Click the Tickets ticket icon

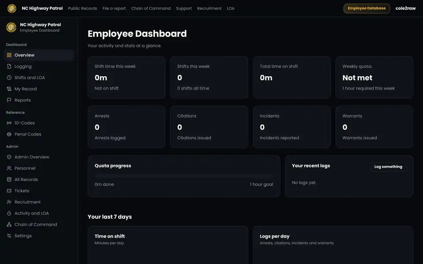click(9, 191)
